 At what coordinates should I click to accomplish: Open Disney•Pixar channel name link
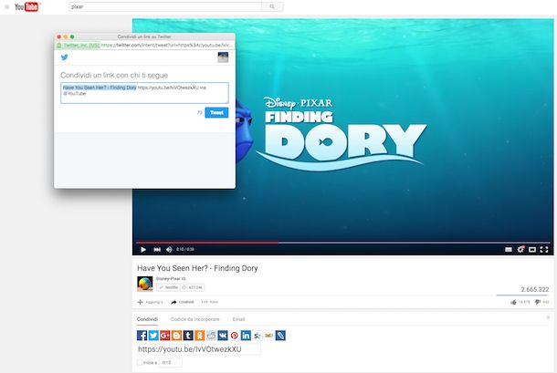(171, 278)
